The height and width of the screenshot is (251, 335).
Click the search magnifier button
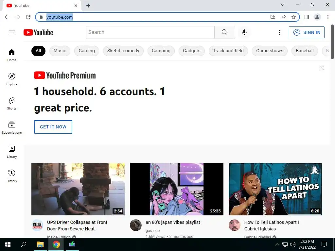click(224, 32)
